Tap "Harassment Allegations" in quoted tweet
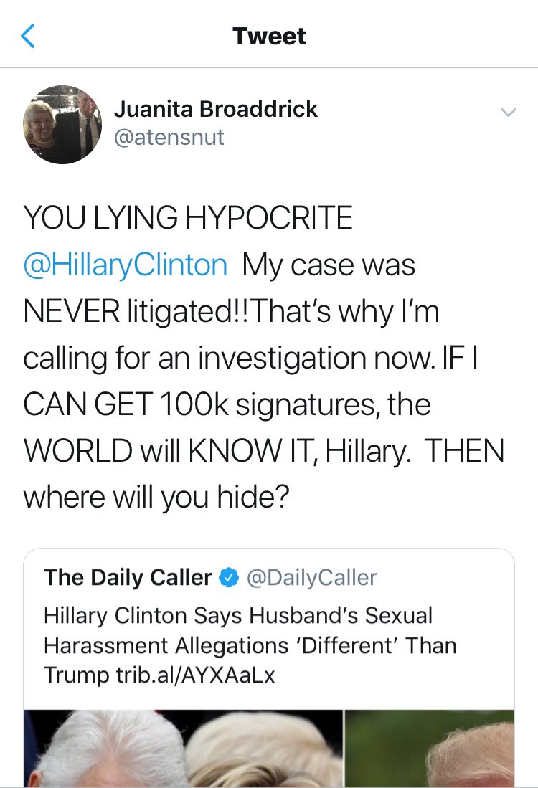 (169, 645)
